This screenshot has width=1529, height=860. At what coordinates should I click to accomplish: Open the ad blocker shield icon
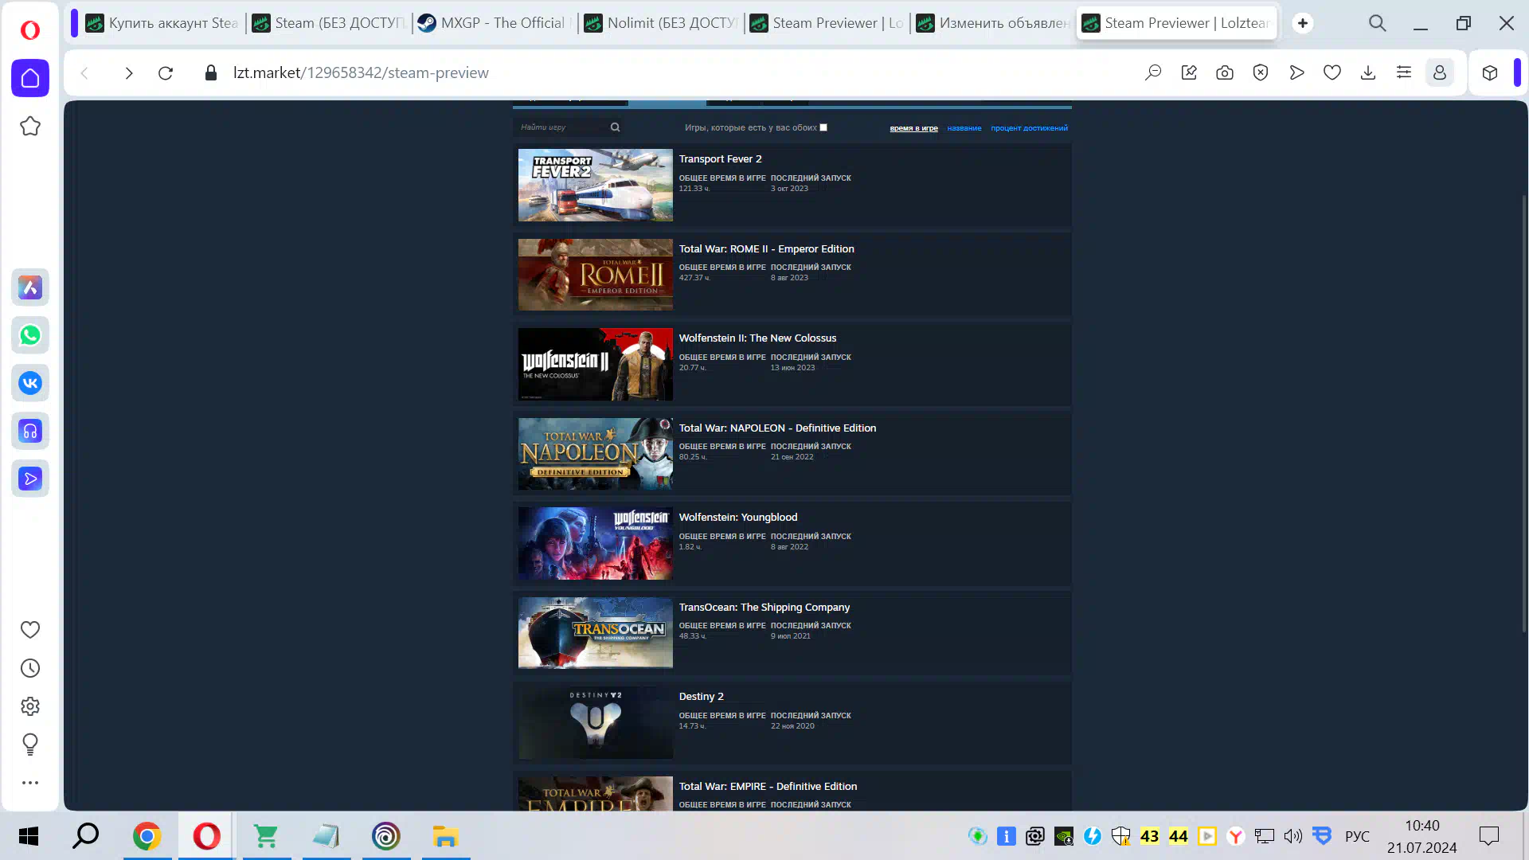1261,73
